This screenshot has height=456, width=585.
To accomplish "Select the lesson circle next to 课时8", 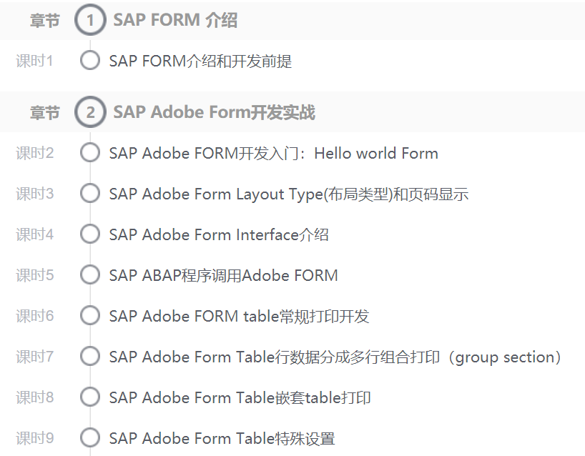I will coord(89,397).
